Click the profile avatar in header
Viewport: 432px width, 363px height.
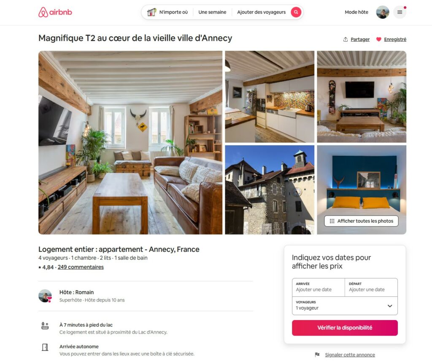coord(383,12)
